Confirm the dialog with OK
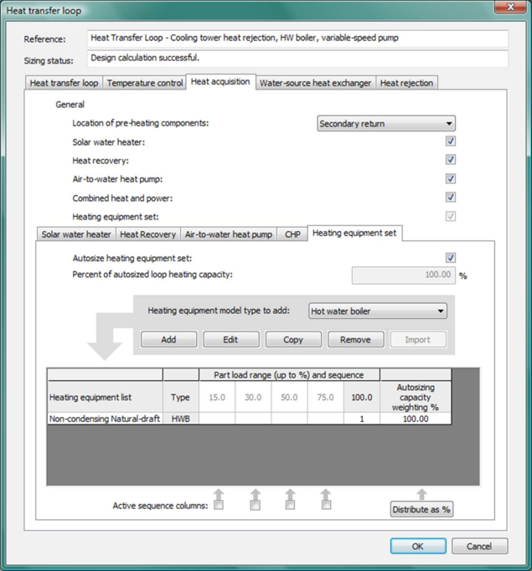This screenshot has height=571, width=532. (417, 546)
